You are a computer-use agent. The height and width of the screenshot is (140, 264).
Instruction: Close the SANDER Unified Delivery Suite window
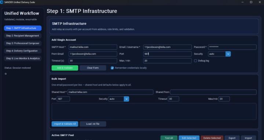[x=260, y=2]
